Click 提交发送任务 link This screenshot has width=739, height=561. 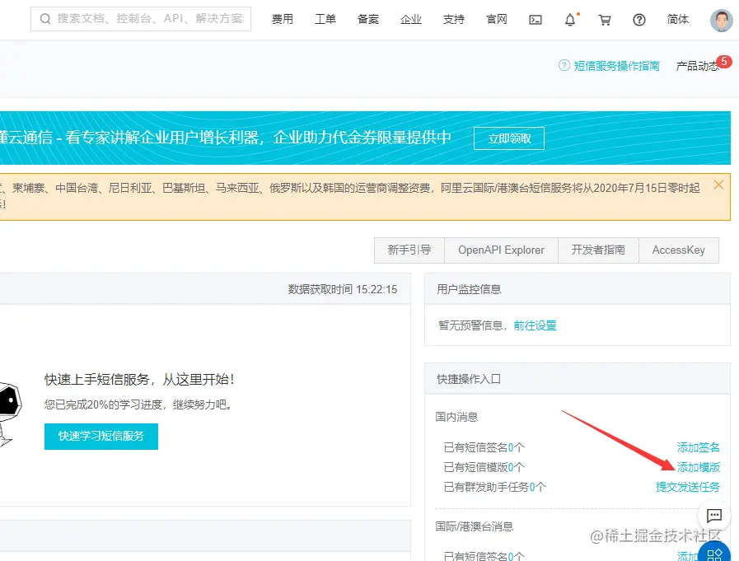(688, 487)
